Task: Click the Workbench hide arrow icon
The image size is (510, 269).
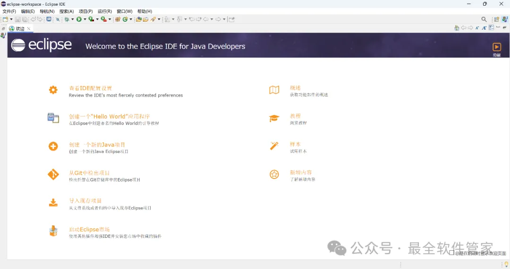Action: (497, 47)
